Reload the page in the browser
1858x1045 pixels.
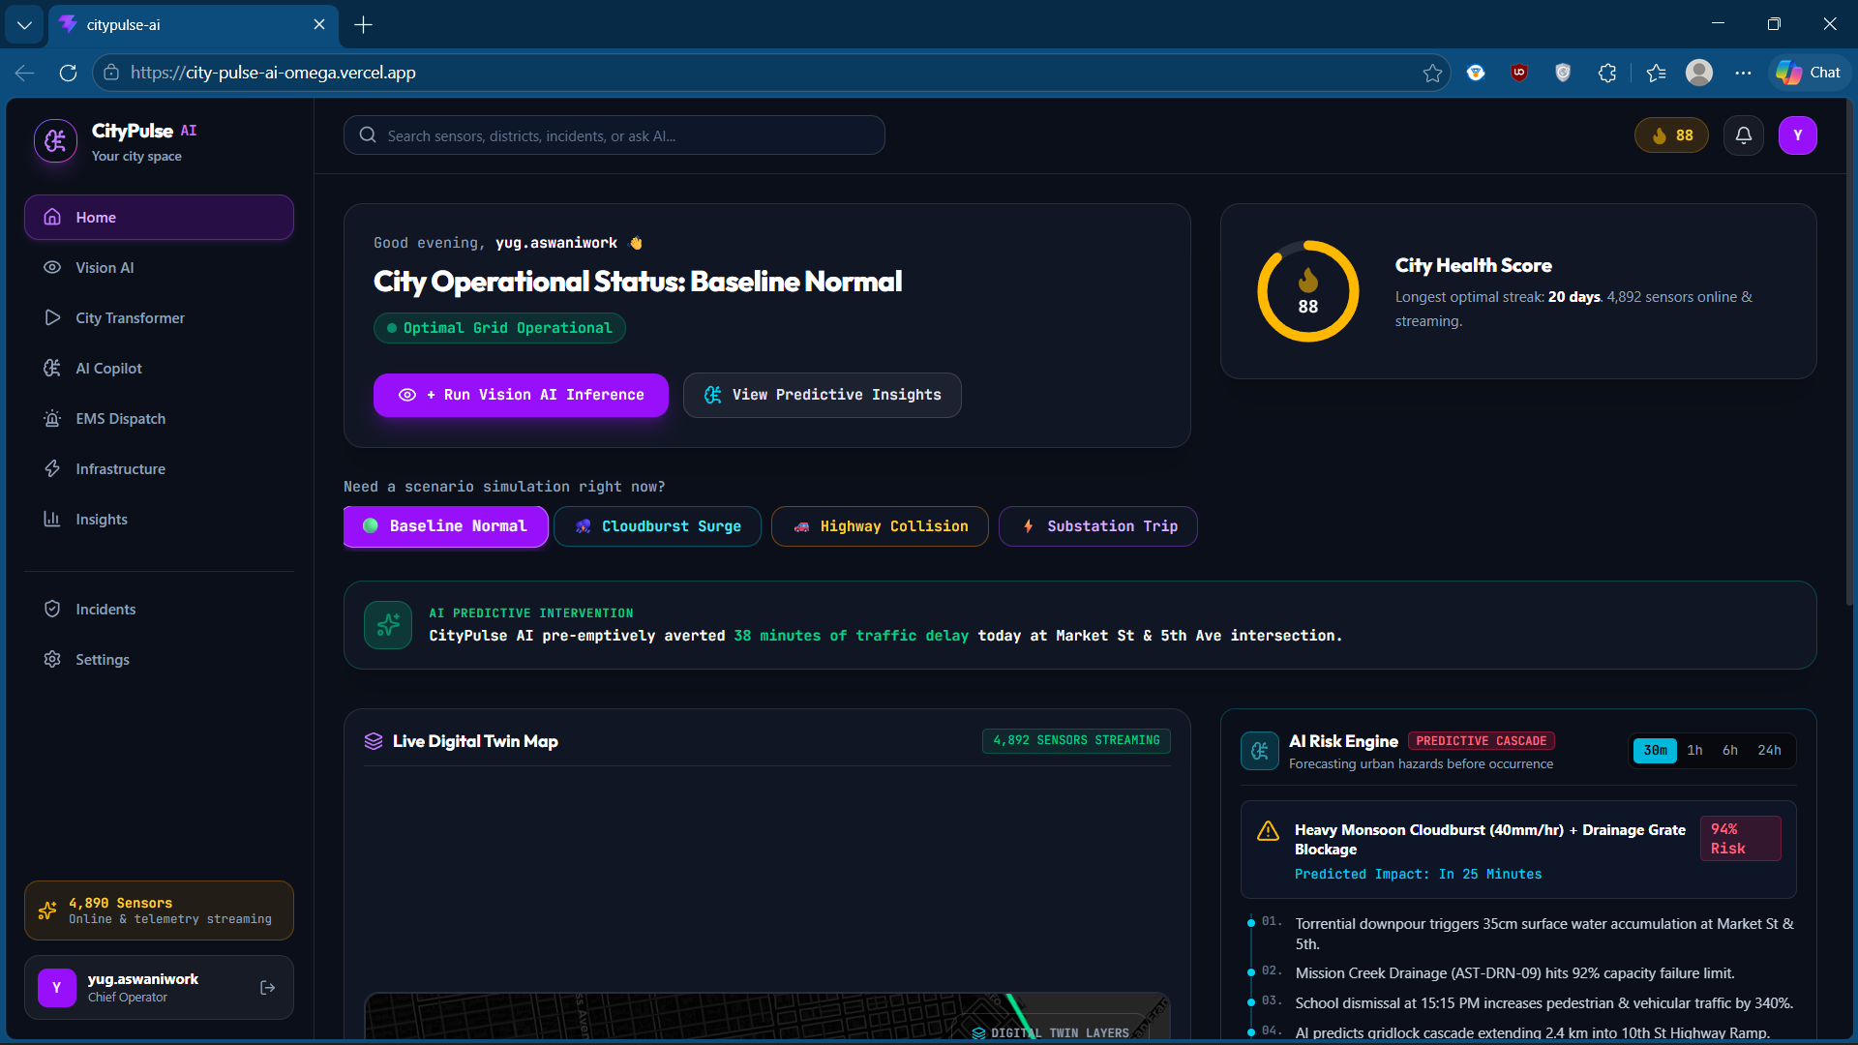(68, 73)
